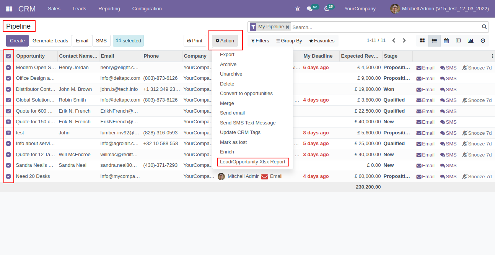Open conversations icon with 52 badge

309,8
